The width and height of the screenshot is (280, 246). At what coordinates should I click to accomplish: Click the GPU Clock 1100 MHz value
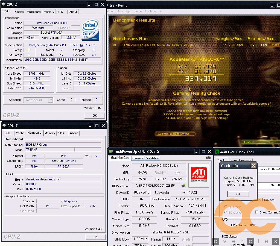point(140,239)
